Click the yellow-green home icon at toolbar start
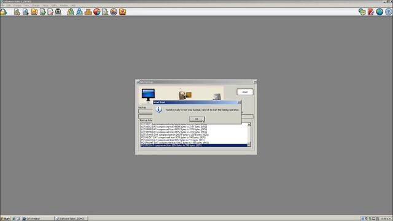Viewport: 393px width, 221px height. coord(4,12)
